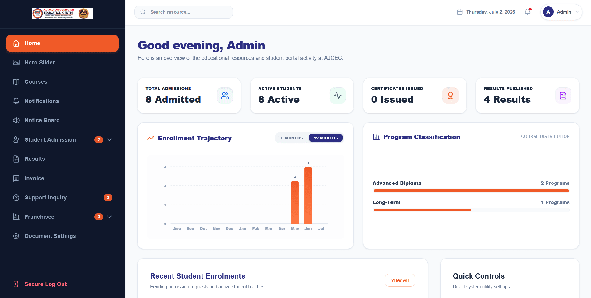Click the Student Admission badge showing 7

point(99,140)
